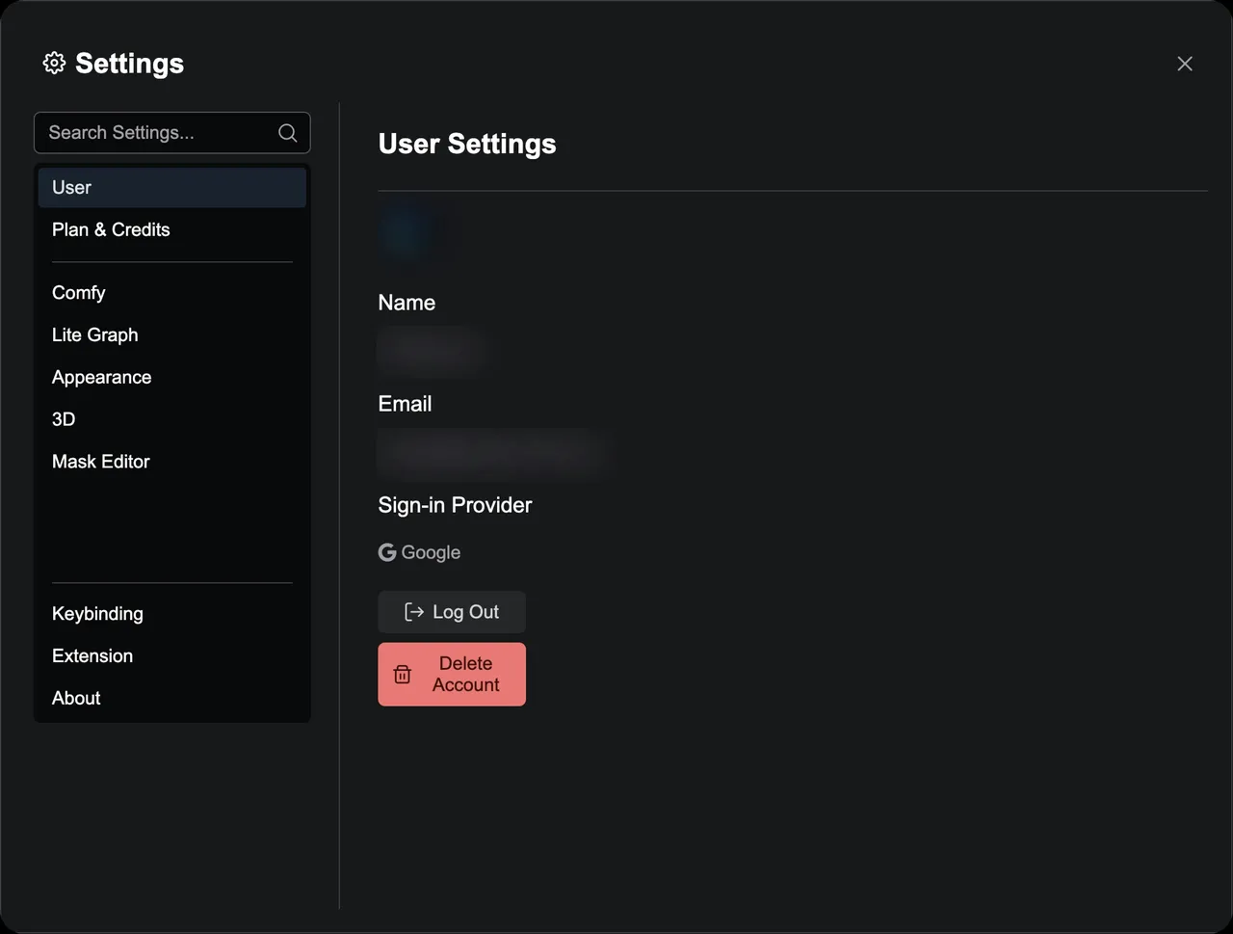Click the Log Out button
Screen dimensions: 1233x934
click(452, 612)
